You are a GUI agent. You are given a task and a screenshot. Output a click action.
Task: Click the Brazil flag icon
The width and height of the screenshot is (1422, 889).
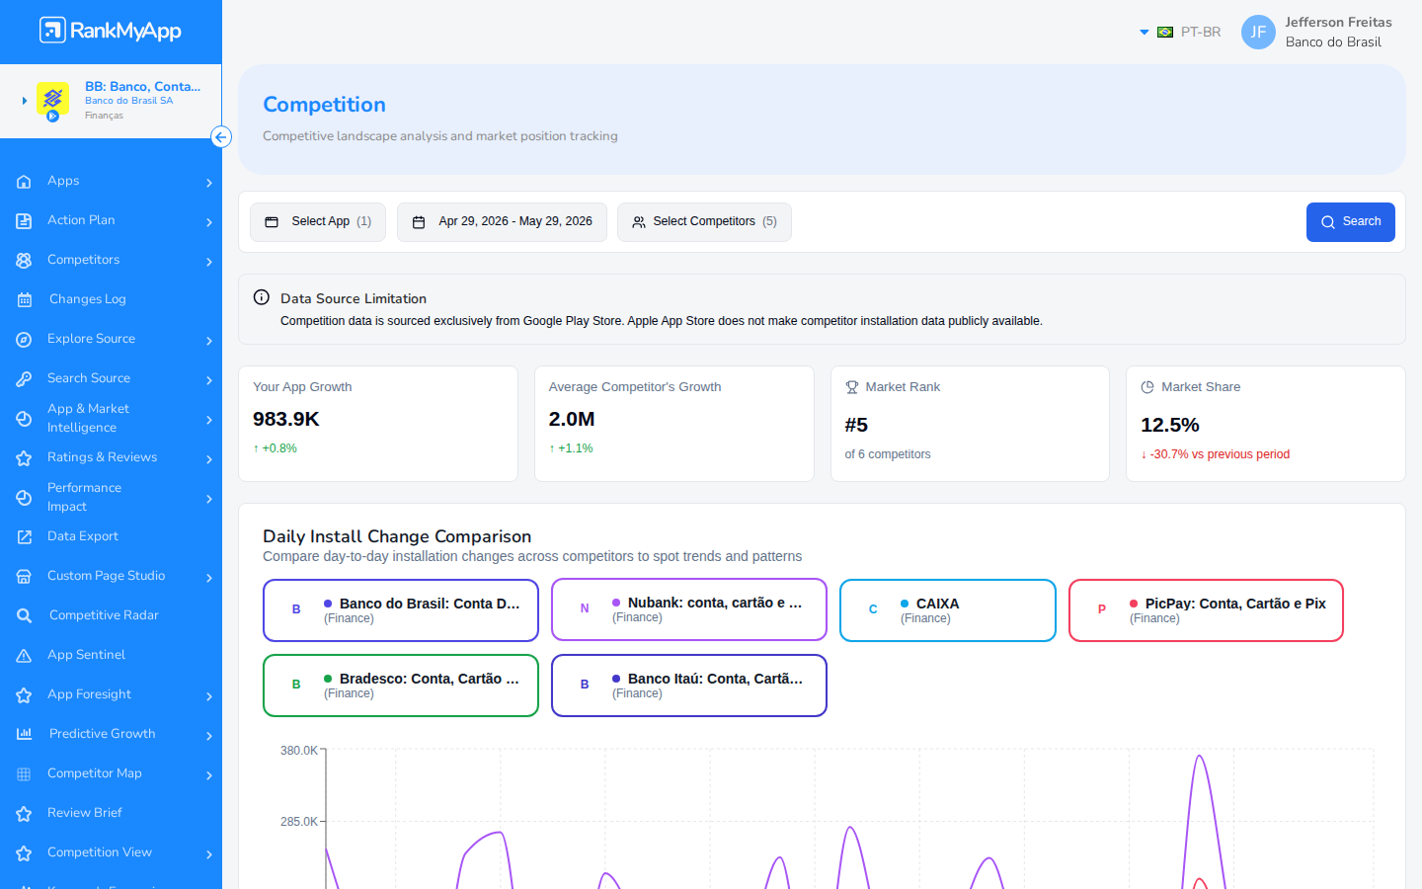coord(1165,32)
